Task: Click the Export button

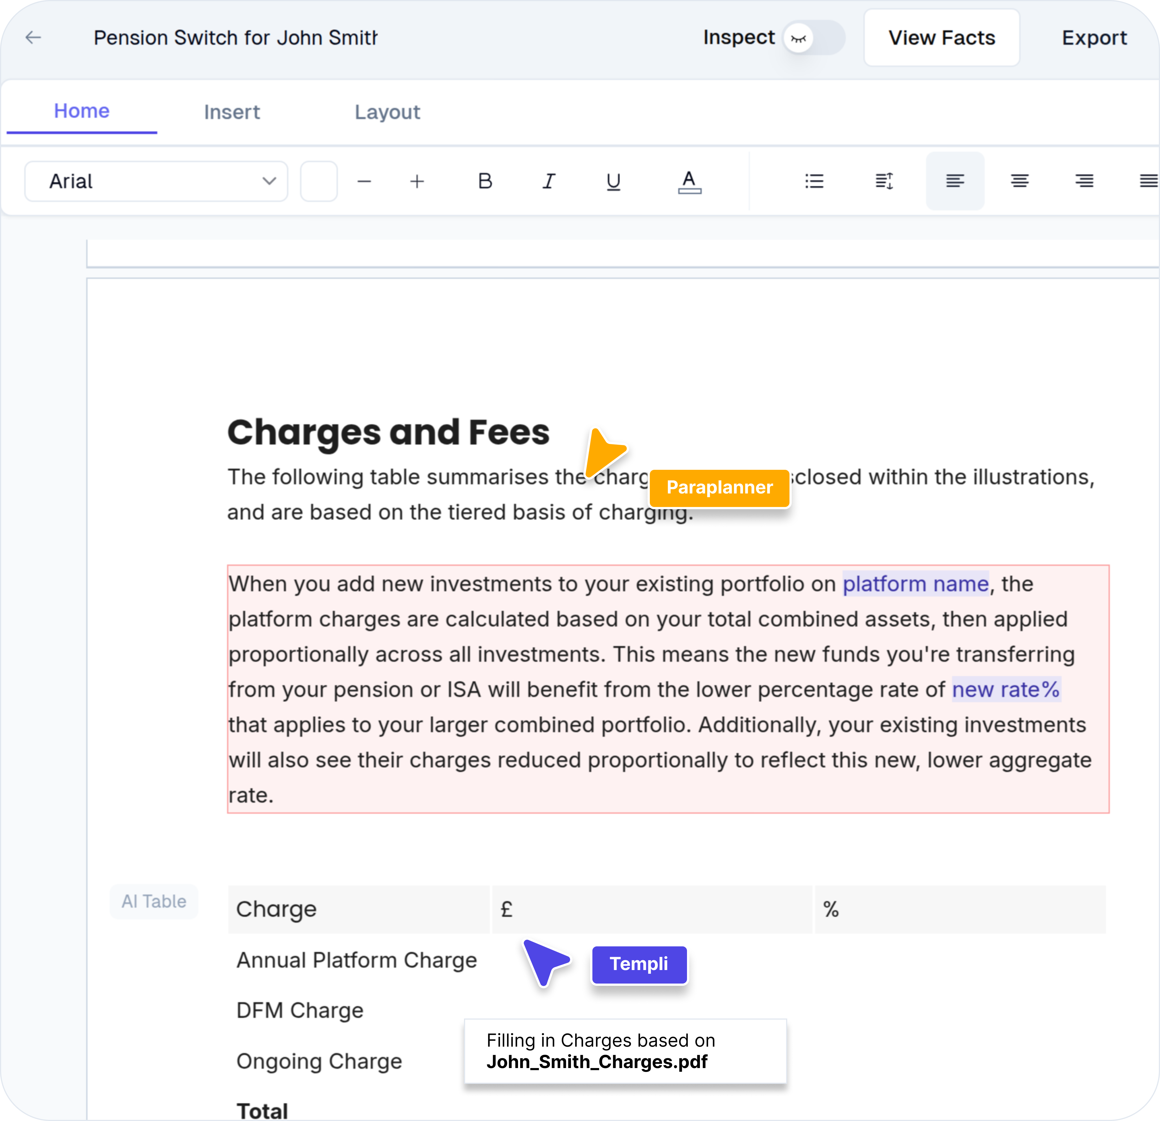Action: click(1094, 38)
